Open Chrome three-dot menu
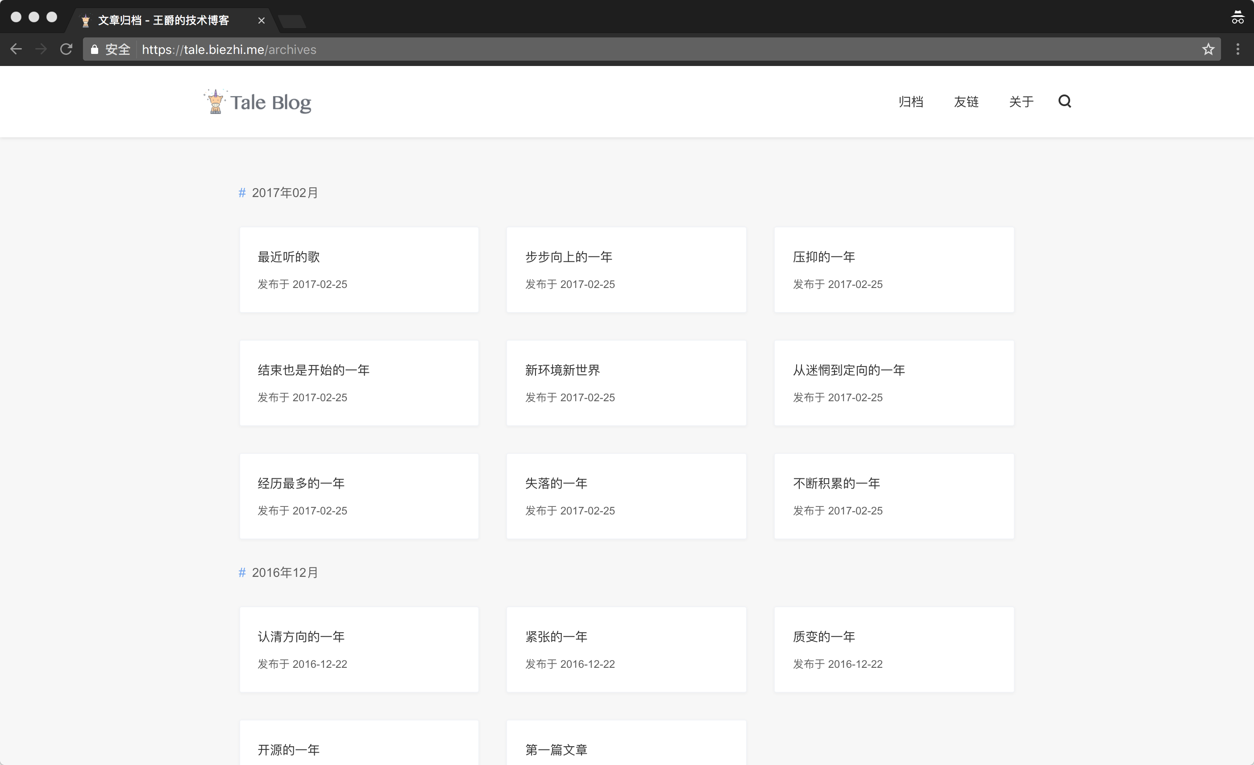Screen dimensions: 1254x765 coord(1238,49)
